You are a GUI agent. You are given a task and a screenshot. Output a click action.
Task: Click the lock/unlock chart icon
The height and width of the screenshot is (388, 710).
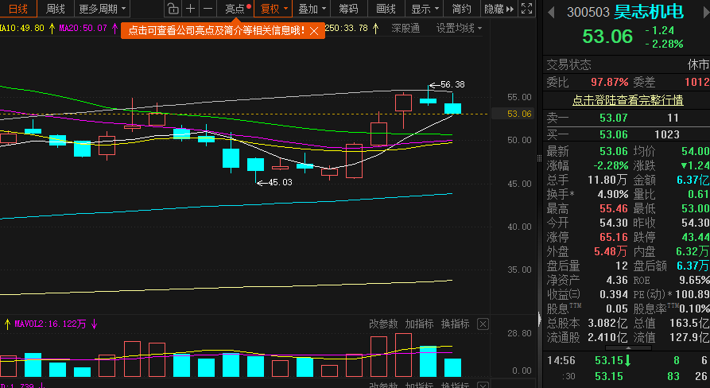point(173,9)
